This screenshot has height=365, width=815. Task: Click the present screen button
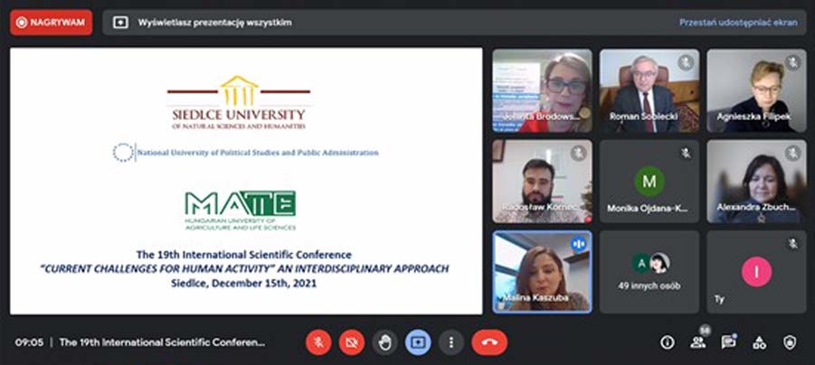pyautogui.click(x=418, y=342)
